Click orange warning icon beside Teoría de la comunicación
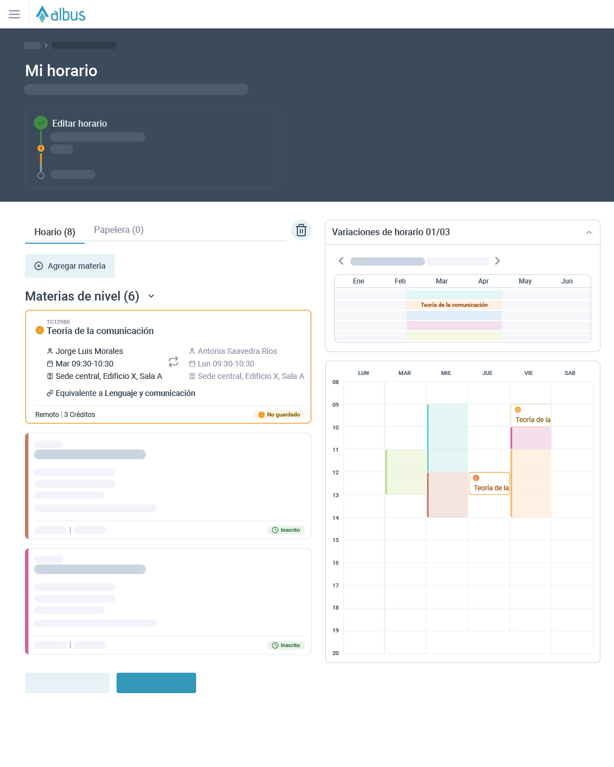This screenshot has height=767, width=614. click(40, 330)
